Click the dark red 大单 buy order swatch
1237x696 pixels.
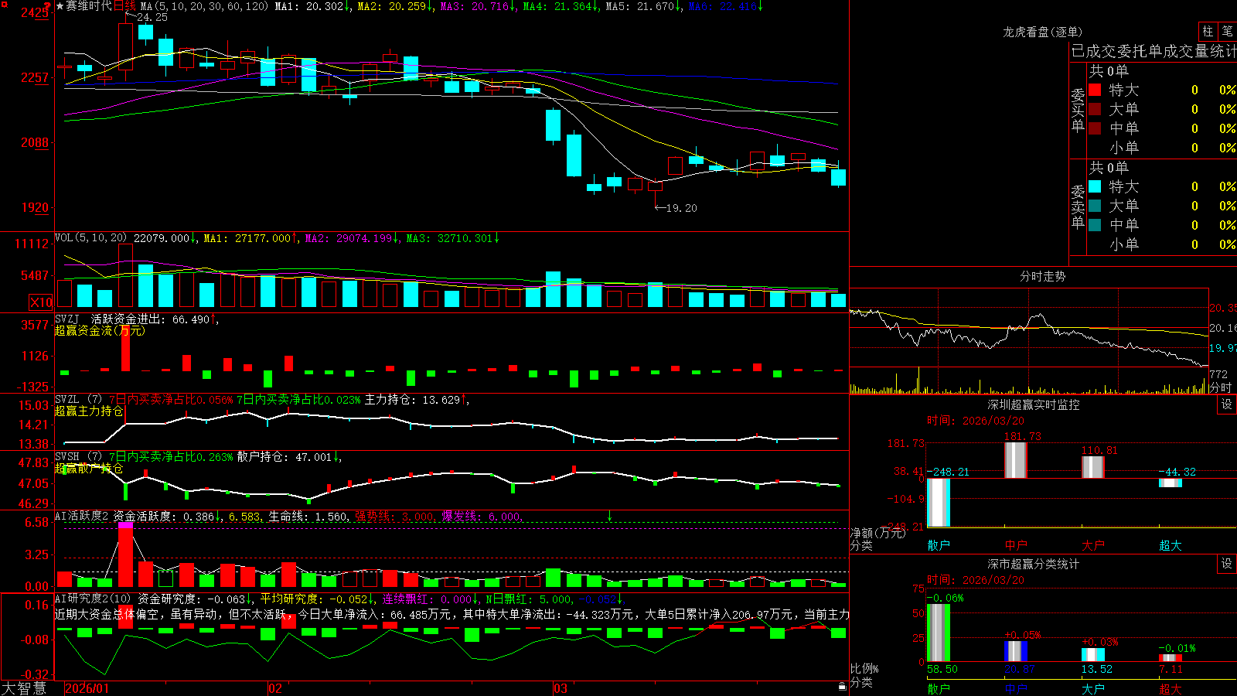click(x=1095, y=109)
